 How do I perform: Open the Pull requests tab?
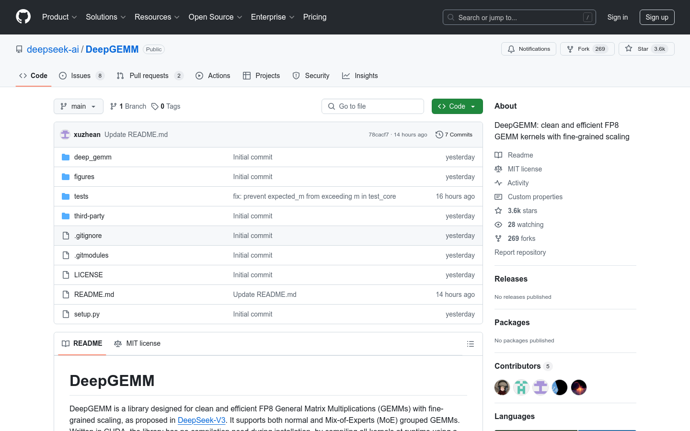click(150, 76)
